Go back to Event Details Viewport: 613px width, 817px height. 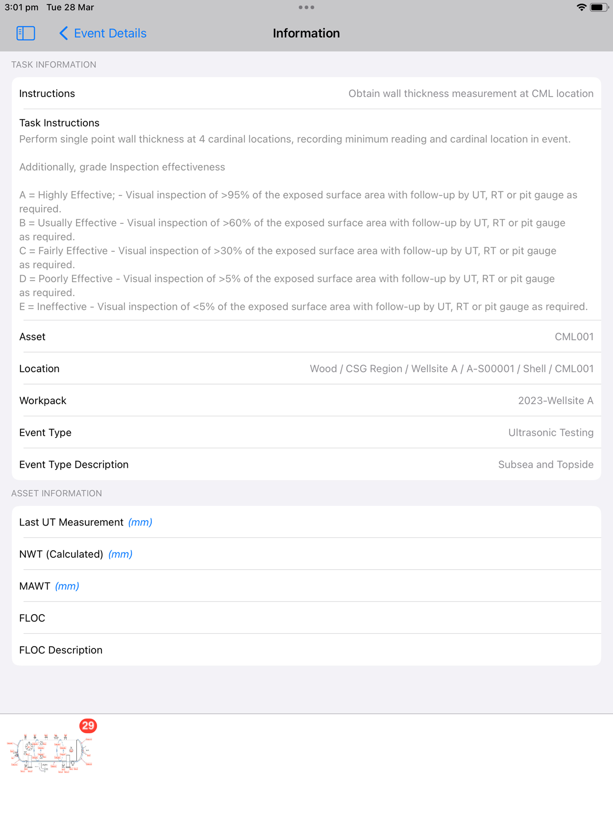click(103, 33)
